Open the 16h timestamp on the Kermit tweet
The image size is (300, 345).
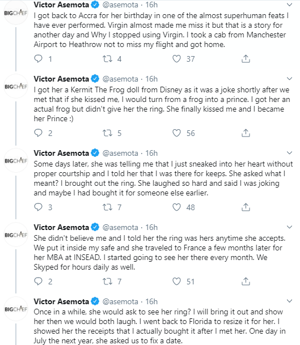click(151, 79)
